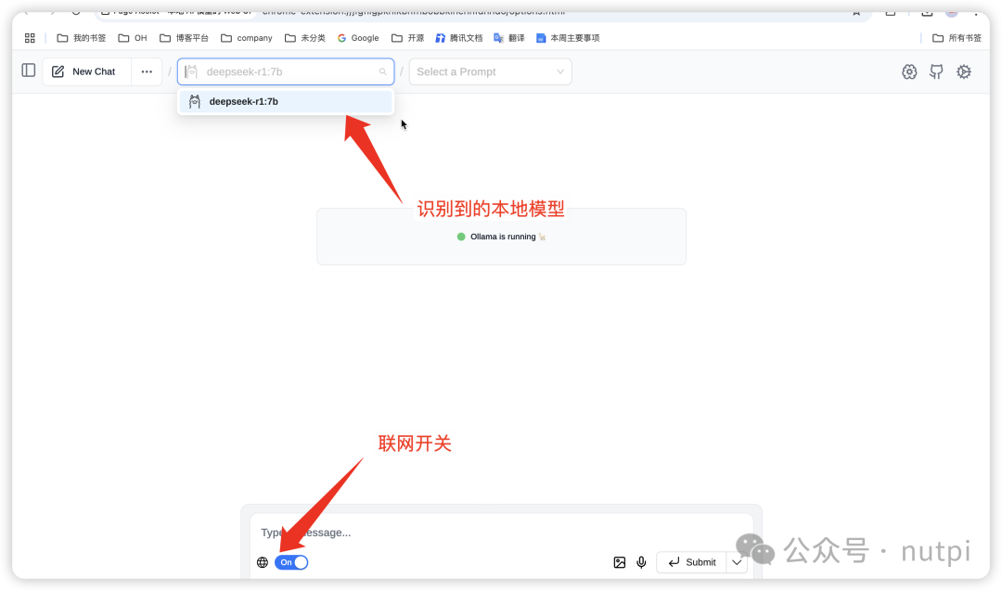
Task: Click the globe web search icon
Action: (x=263, y=562)
